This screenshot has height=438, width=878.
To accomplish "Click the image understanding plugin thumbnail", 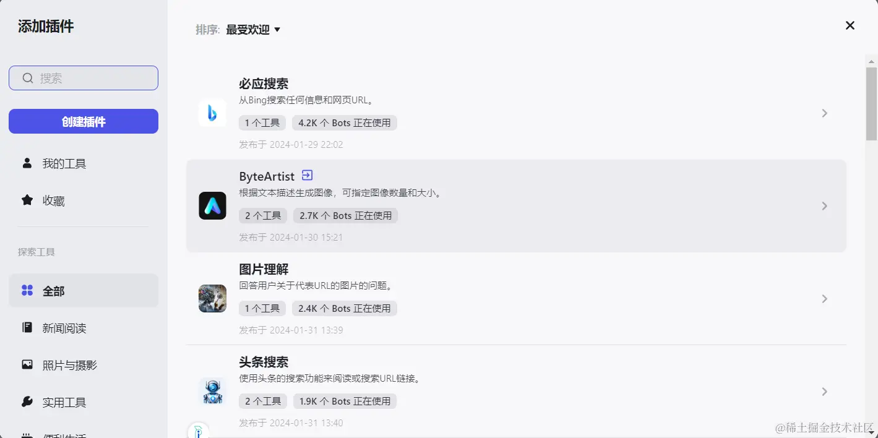I will [x=212, y=298].
